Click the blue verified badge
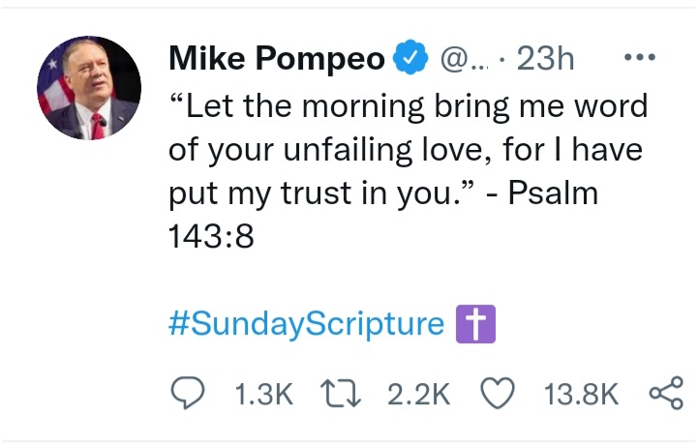The image size is (697, 443). point(410,57)
